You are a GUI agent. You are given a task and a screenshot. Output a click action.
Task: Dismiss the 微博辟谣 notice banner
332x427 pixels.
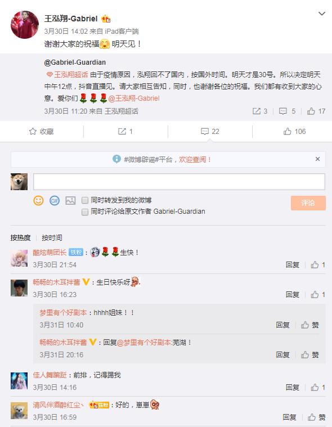[317, 159]
